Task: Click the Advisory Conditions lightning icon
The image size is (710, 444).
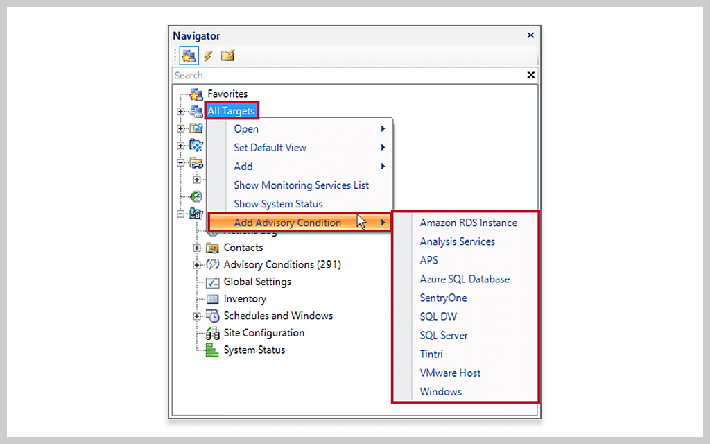Action: tap(213, 264)
